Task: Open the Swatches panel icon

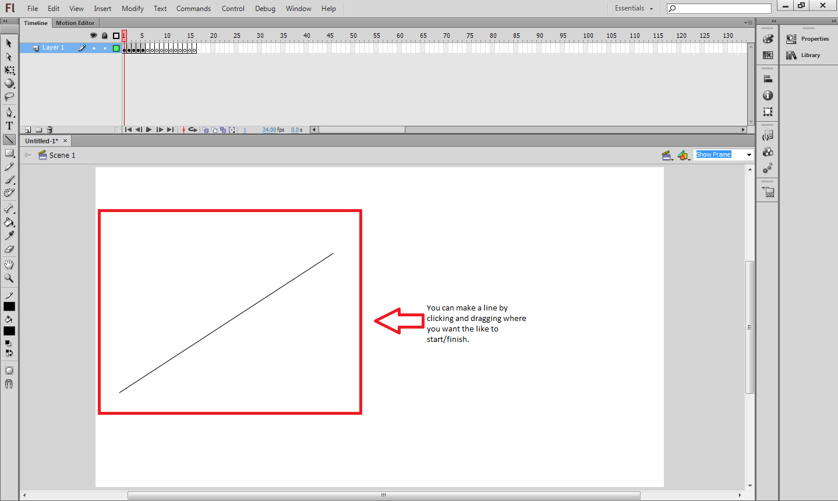Action: pos(768,55)
